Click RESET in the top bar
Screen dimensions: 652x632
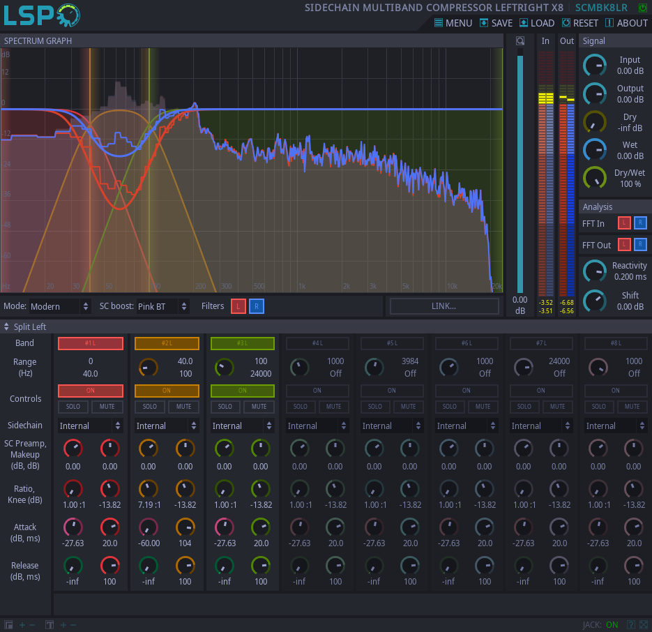point(580,23)
